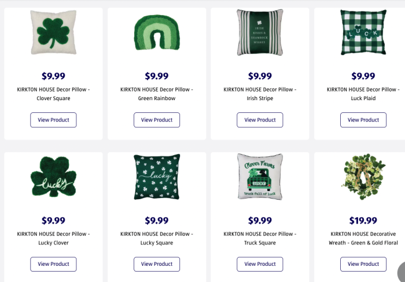The width and height of the screenshot is (405, 282).
Task: Open the Green Rainbow pillow thumbnail
Action: [156, 33]
